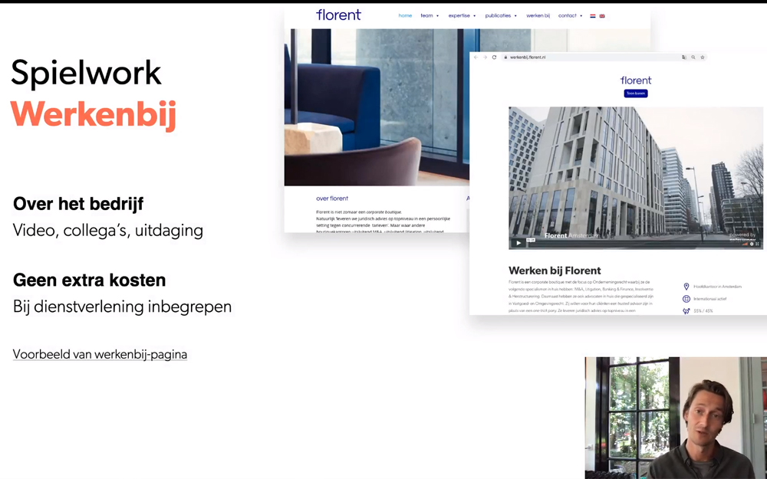Image resolution: width=767 pixels, height=479 pixels.
Task: Click the location pin beside Hoofdkantoor in Amsterdam
Action: pyautogui.click(x=686, y=287)
